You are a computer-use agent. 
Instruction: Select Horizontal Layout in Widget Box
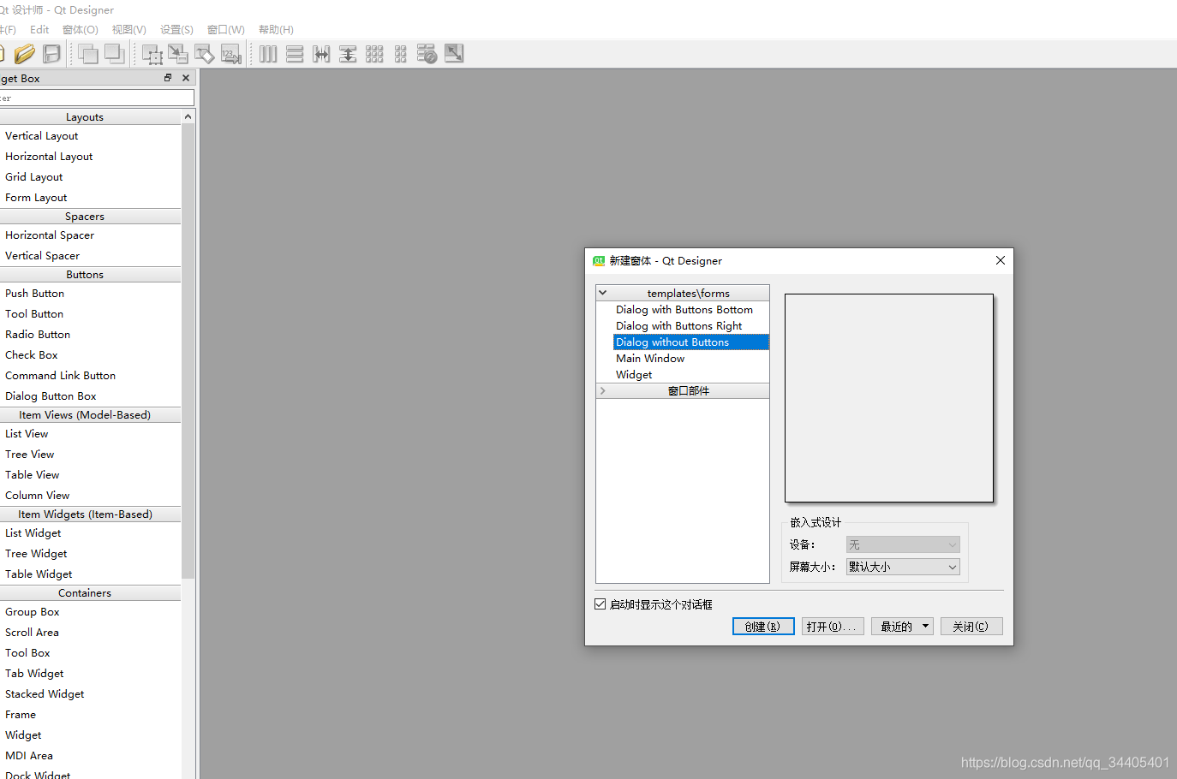[x=49, y=157]
